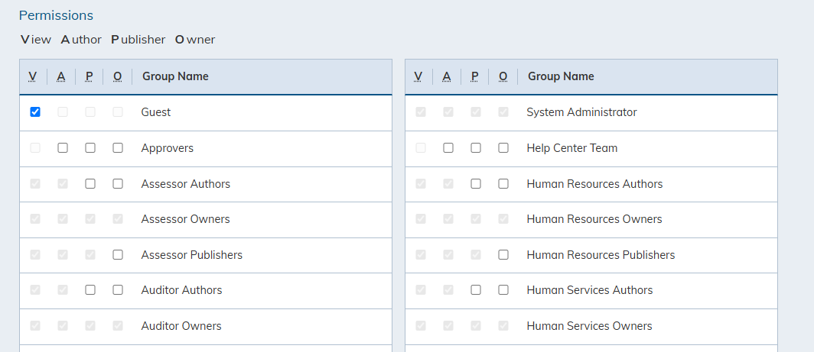This screenshot has height=352, width=814.
Task: Enable Owner permission for Assessor Authors
Action: click(118, 183)
